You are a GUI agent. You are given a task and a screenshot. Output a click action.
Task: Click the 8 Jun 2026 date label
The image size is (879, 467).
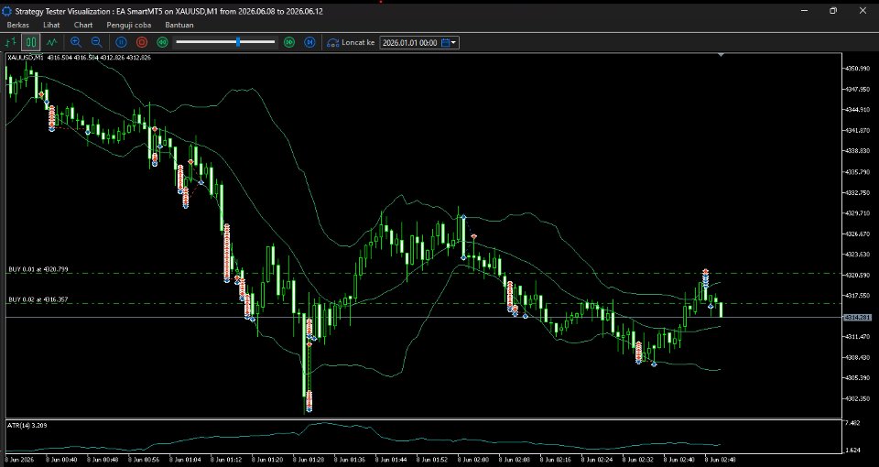click(x=19, y=460)
